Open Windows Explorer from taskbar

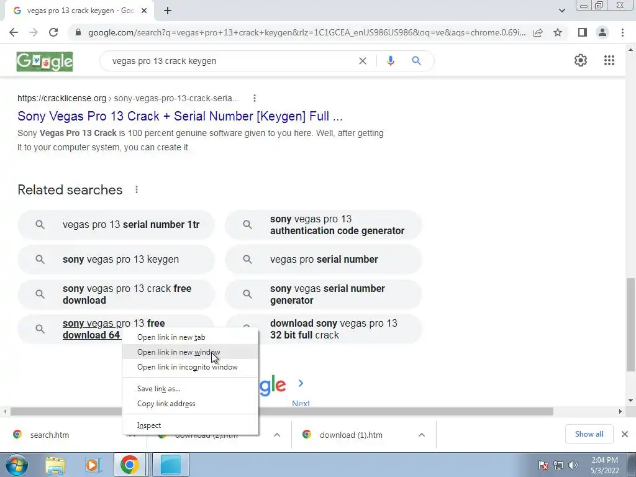tap(55, 465)
